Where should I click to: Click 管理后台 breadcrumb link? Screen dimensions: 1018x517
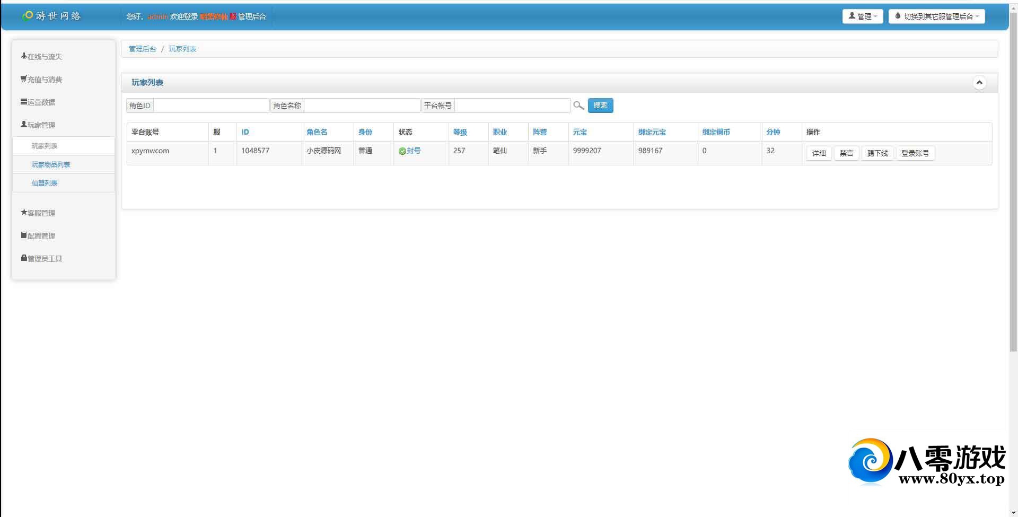click(143, 49)
